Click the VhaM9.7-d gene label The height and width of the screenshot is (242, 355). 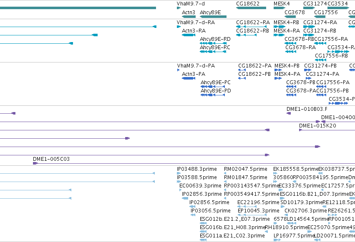tap(191, 4)
